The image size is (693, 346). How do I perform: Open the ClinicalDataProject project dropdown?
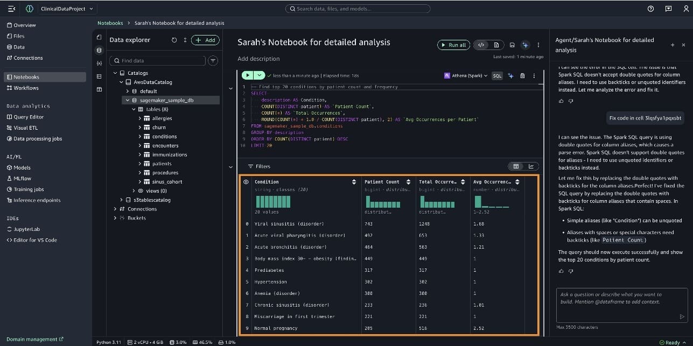click(67, 9)
